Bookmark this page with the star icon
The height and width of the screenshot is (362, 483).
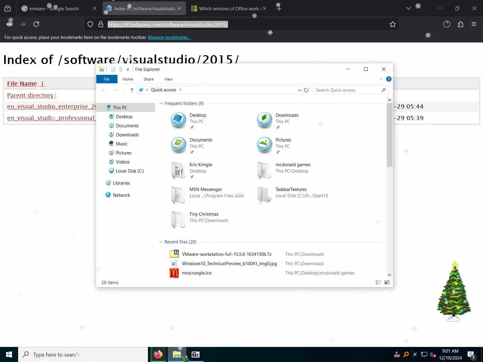tap(392, 24)
